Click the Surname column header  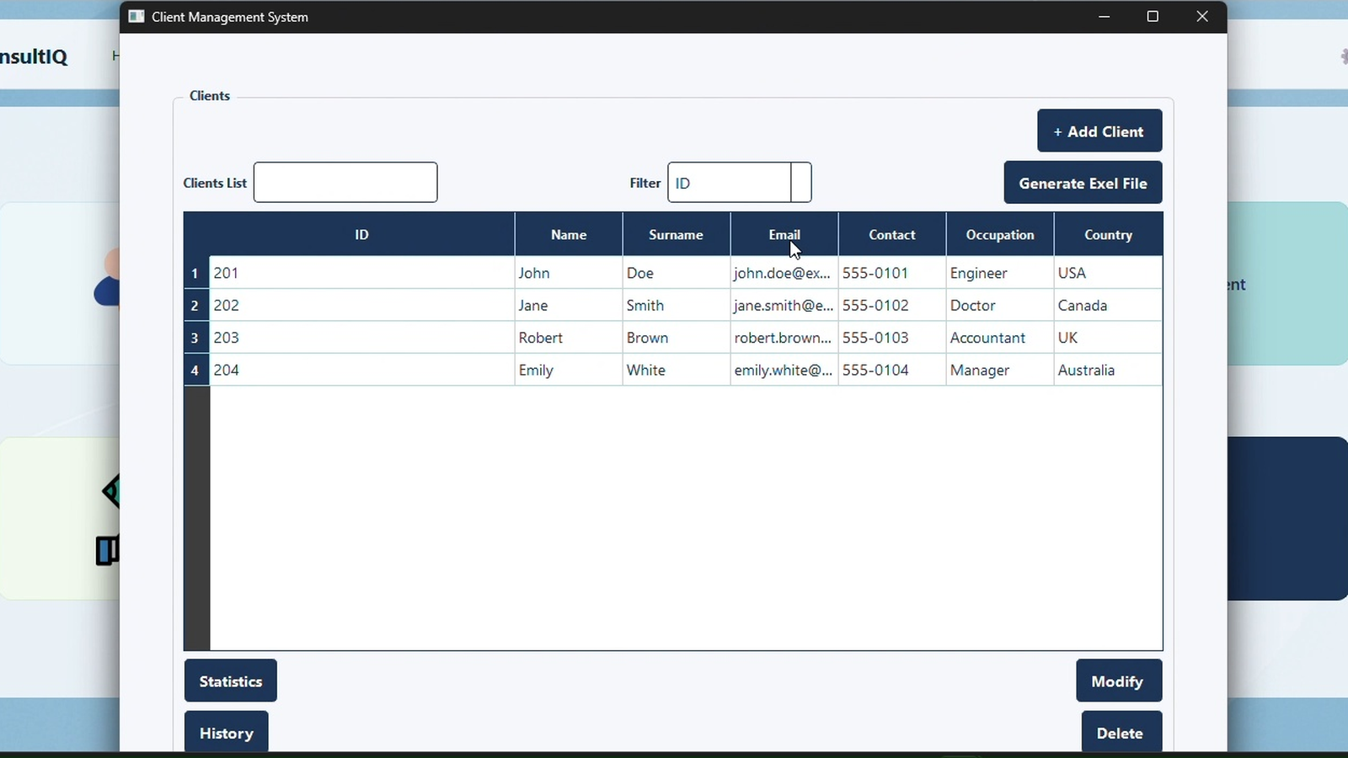pos(677,234)
